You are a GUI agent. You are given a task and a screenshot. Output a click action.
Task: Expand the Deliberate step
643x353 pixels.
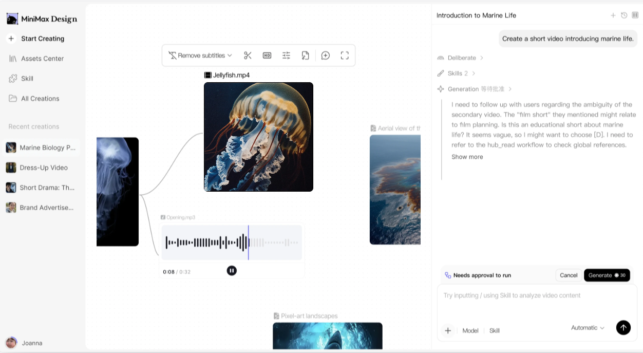click(460, 58)
